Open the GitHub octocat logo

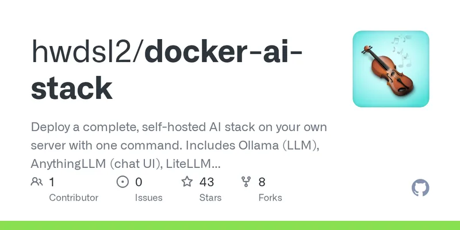[x=420, y=188]
